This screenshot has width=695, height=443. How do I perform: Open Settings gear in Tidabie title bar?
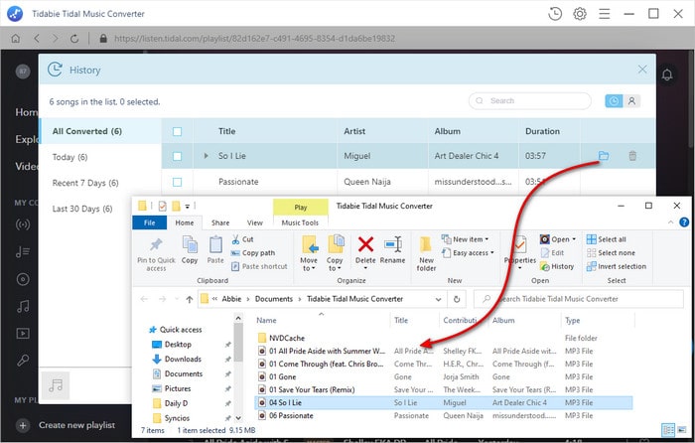pyautogui.click(x=579, y=14)
